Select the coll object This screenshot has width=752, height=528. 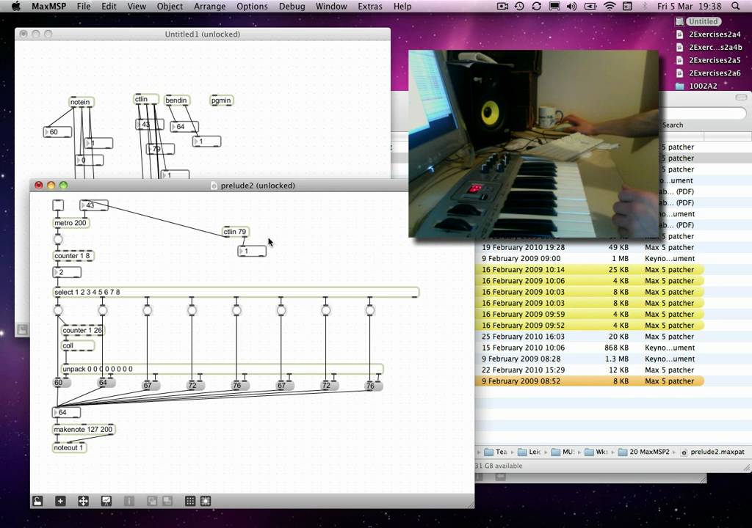coord(78,345)
